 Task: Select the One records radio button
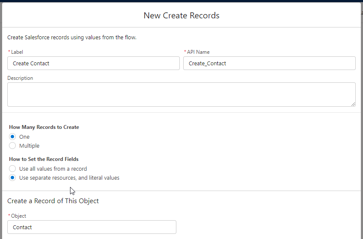click(12, 137)
